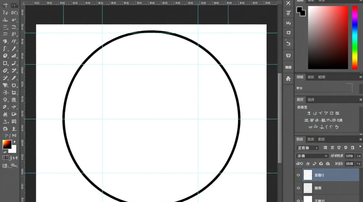
Task: Click the white background color swatch in toolbox
Action: (14, 150)
